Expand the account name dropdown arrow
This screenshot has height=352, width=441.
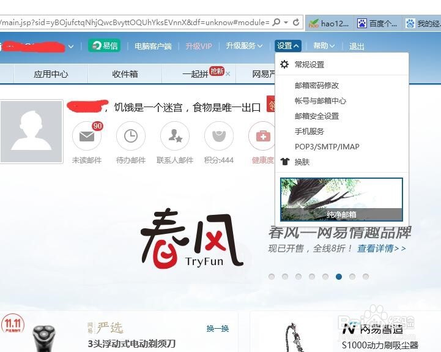pyautogui.click(x=71, y=47)
